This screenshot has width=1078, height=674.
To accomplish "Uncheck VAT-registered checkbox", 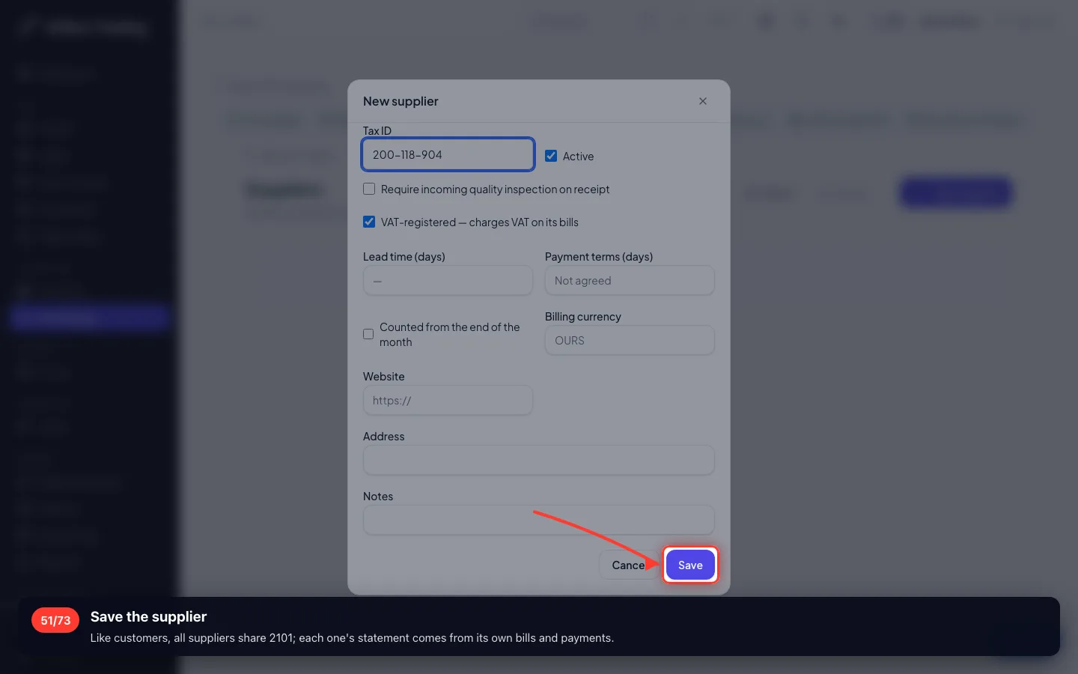I will click(369, 222).
